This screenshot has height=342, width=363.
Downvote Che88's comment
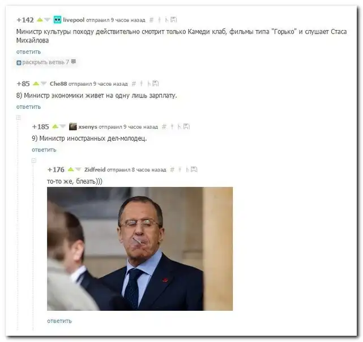click(44, 84)
